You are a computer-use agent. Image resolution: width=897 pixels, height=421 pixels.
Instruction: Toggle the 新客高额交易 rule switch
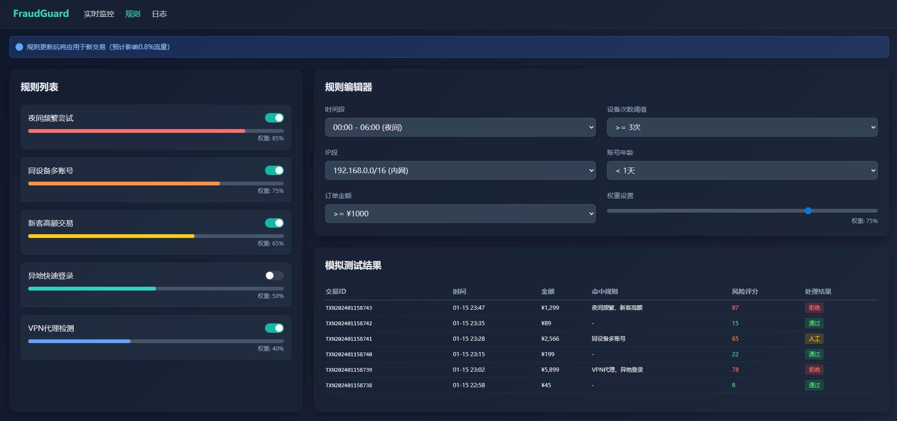(x=274, y=223)
